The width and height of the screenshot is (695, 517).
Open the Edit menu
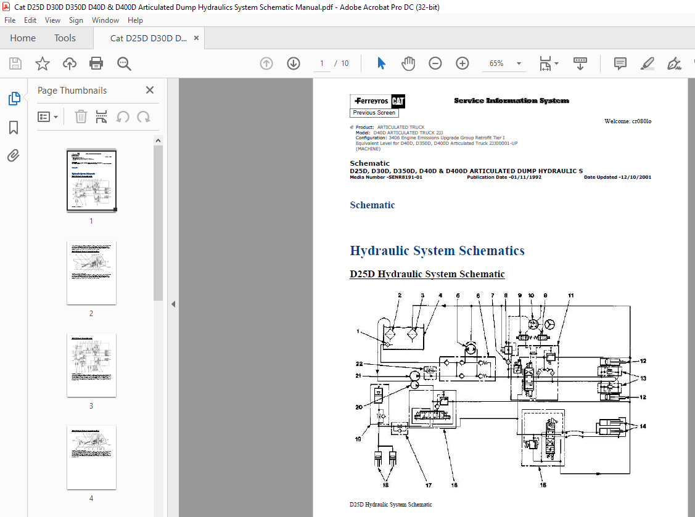(x=30, y=20)
